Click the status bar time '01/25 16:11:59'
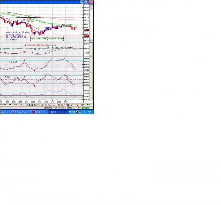Screen dimensions: 221x205 (x=74, y=108)
